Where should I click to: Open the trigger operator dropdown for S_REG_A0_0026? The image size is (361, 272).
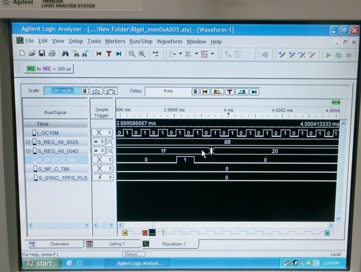click(x=102, y=142)
